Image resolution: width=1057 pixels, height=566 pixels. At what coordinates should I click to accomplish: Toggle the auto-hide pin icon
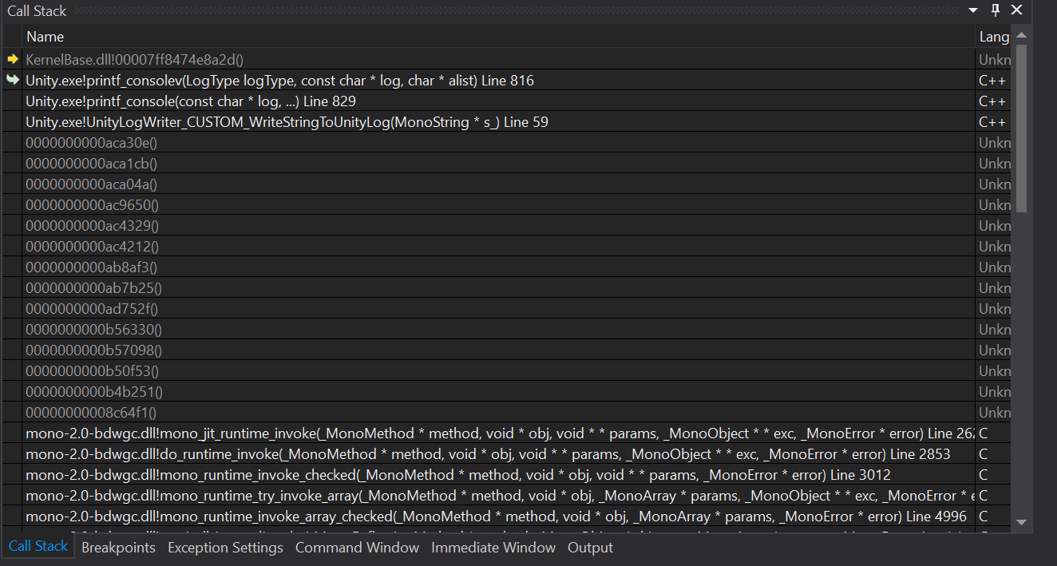click(x=996, y=10)
